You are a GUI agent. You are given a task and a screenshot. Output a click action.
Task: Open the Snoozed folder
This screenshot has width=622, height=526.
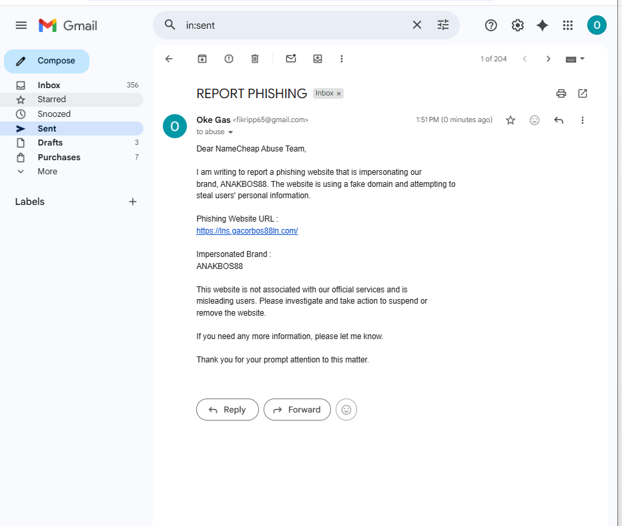(72, 114)
